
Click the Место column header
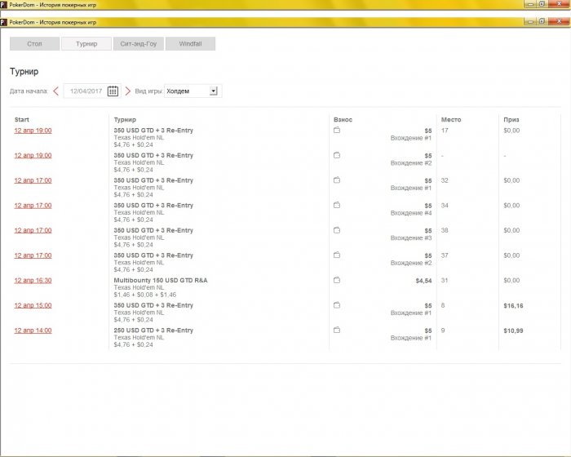point(450,120)
